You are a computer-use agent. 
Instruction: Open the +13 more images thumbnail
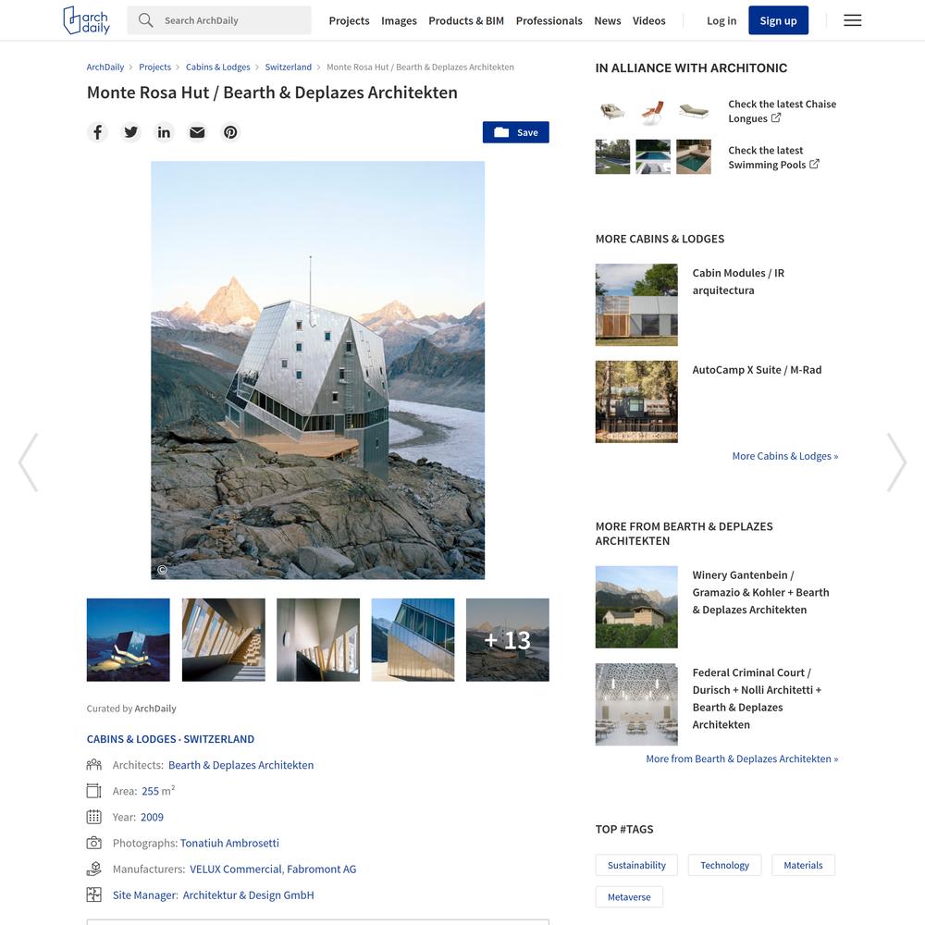pos(507,639)
